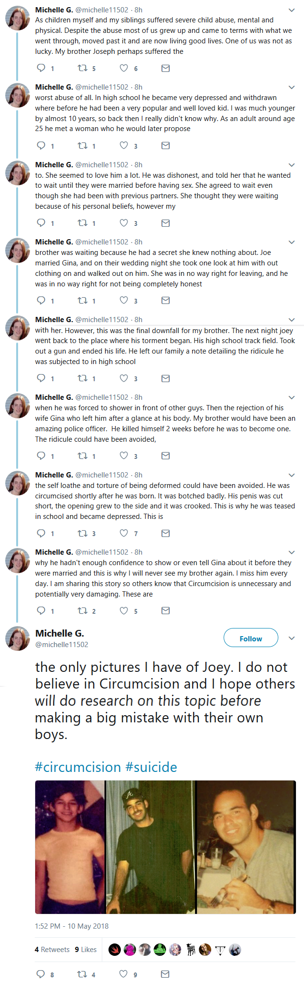Open the chevron menu on the first tweet
The image size is (304, 983).
point(292,10)
